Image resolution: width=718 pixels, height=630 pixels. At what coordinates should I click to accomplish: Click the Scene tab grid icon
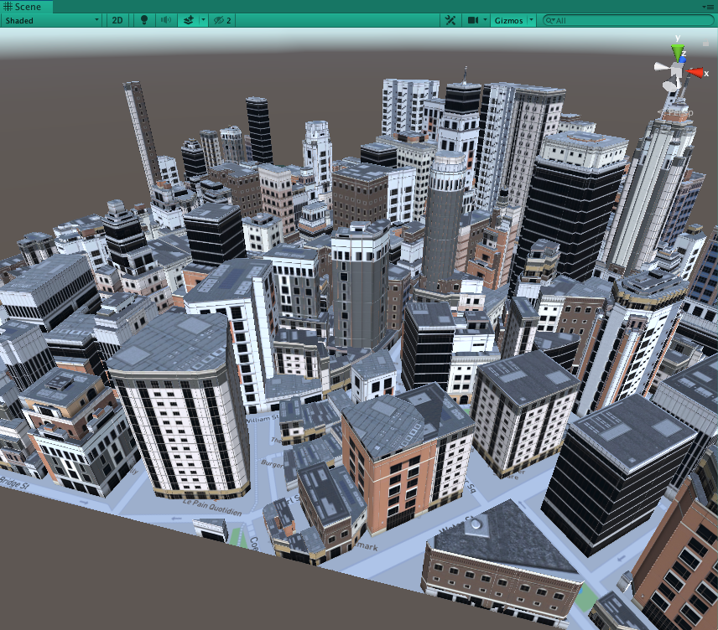[x=8, y=7]
